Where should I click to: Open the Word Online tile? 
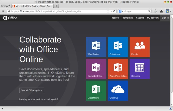pyautogui.click(x=96, y=47)
